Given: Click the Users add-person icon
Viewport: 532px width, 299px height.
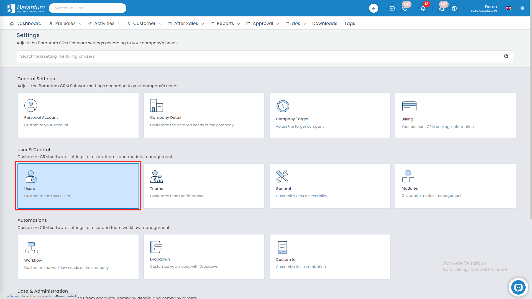Looking at the screenshot, I should [31, 177].
